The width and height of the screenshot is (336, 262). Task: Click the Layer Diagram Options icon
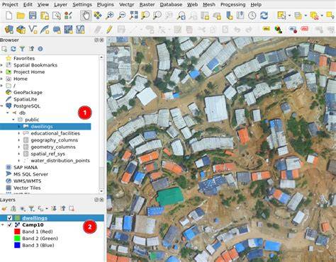tap(279, 30)
